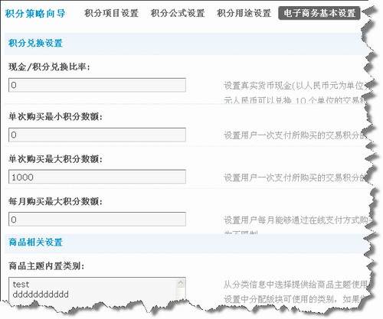This screenshot has height=319, width=383.
Task: Click the 商品相关设置 section header
Action: click(35, 242)
